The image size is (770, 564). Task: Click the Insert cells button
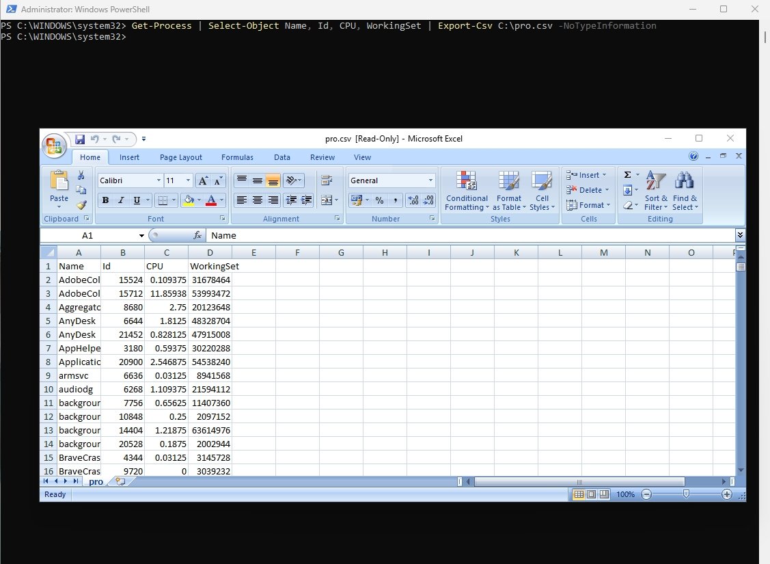586,175
